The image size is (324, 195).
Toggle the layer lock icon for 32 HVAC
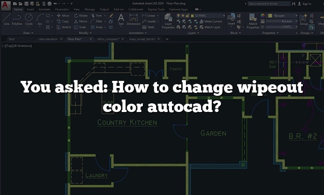coord(188,16)
